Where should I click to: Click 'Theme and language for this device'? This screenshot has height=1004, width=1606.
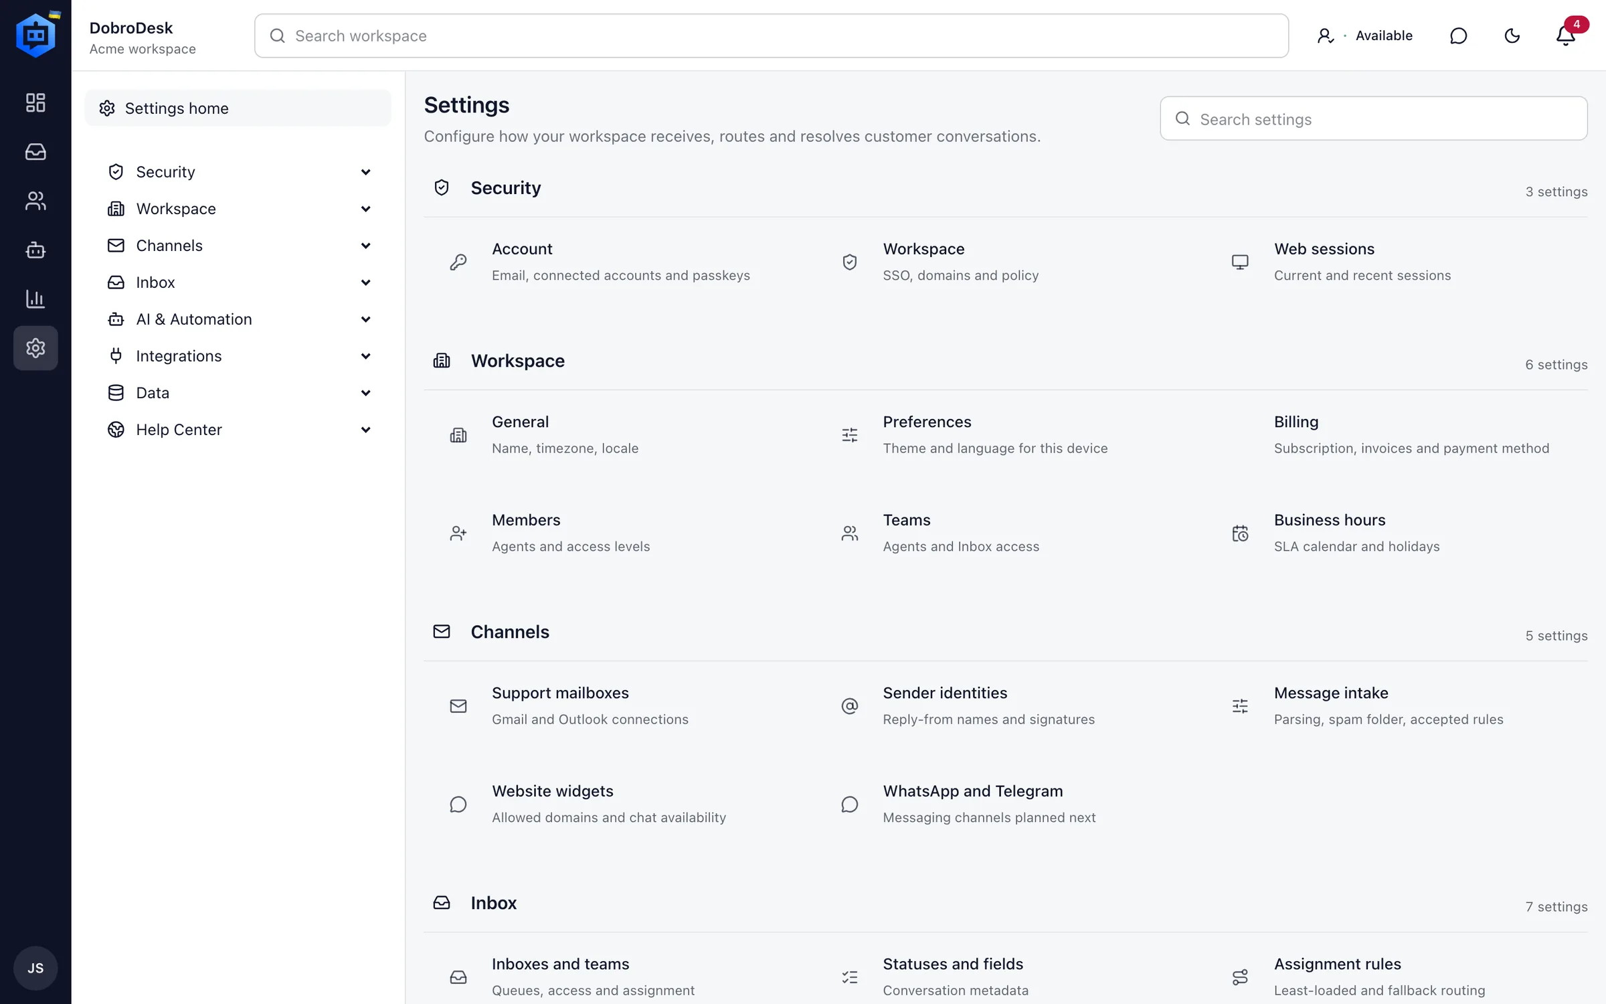pos(995,448)
